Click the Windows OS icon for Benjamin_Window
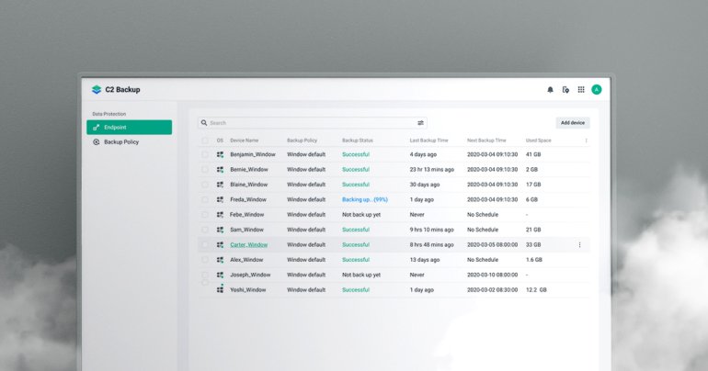Image resolution: width=708 pixels, height=371 pixels. tap(220, 154)
